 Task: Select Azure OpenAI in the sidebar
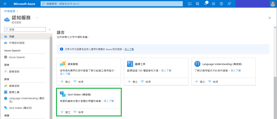pos(17,57)
